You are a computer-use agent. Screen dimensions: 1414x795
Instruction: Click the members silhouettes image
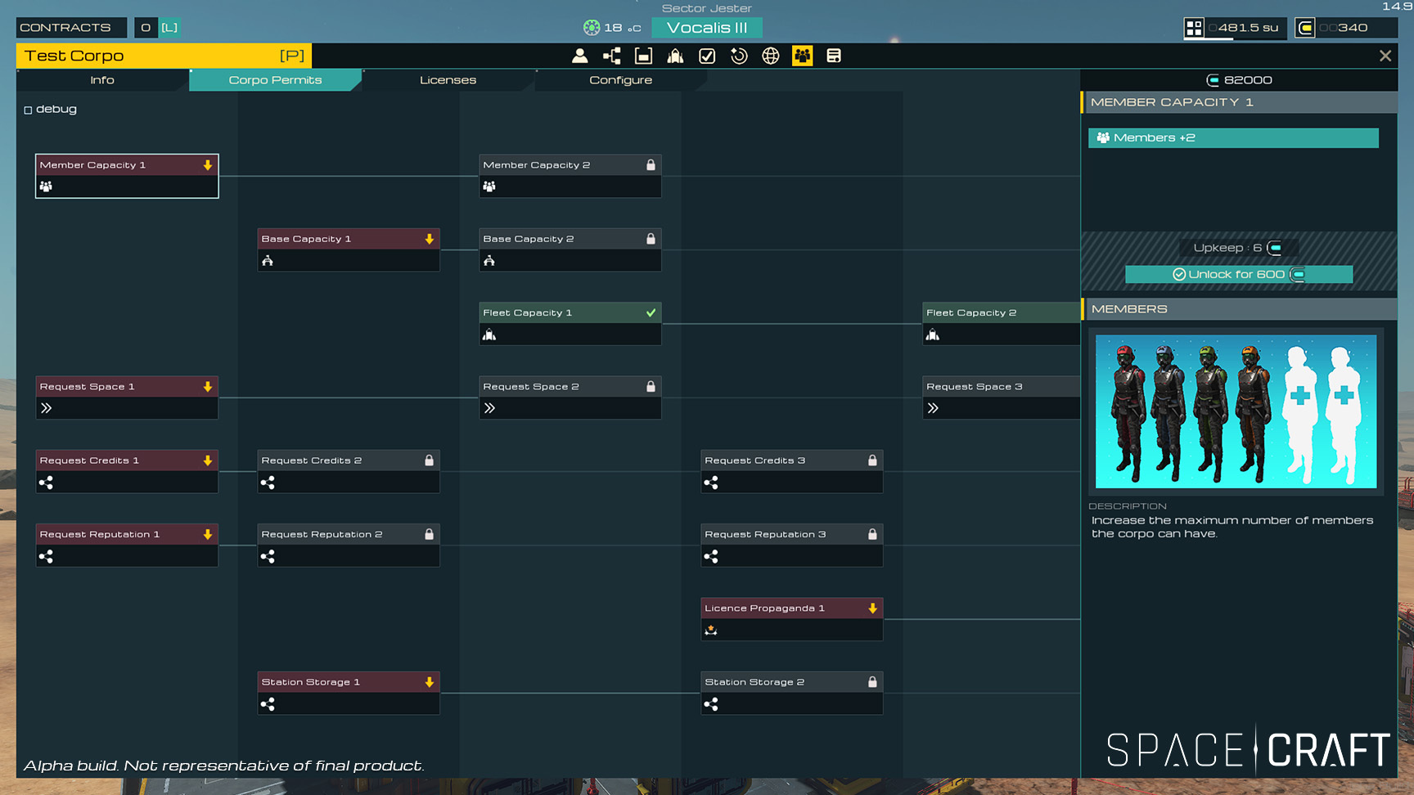[1236, 411]
